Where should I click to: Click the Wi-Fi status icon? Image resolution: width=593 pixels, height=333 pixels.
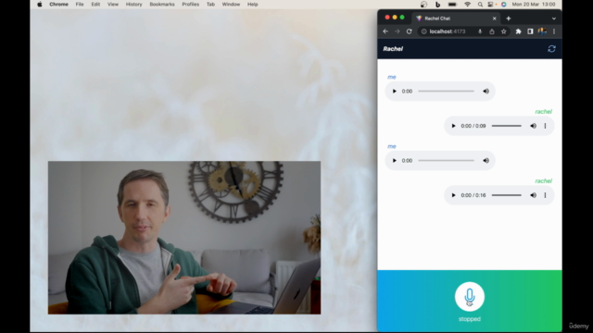[x=467, y=4]
